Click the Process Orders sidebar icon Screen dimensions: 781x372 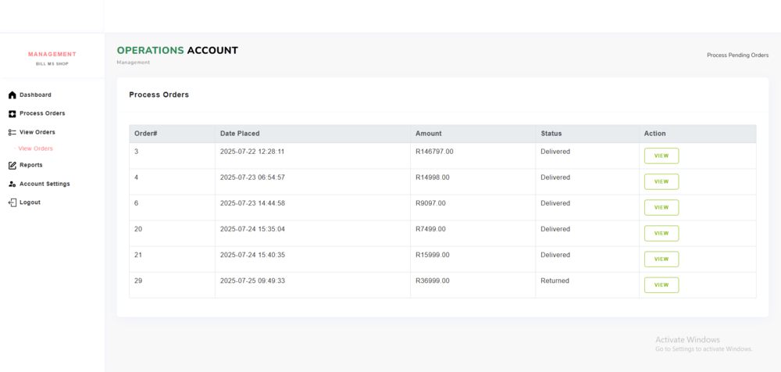(12, 114)
